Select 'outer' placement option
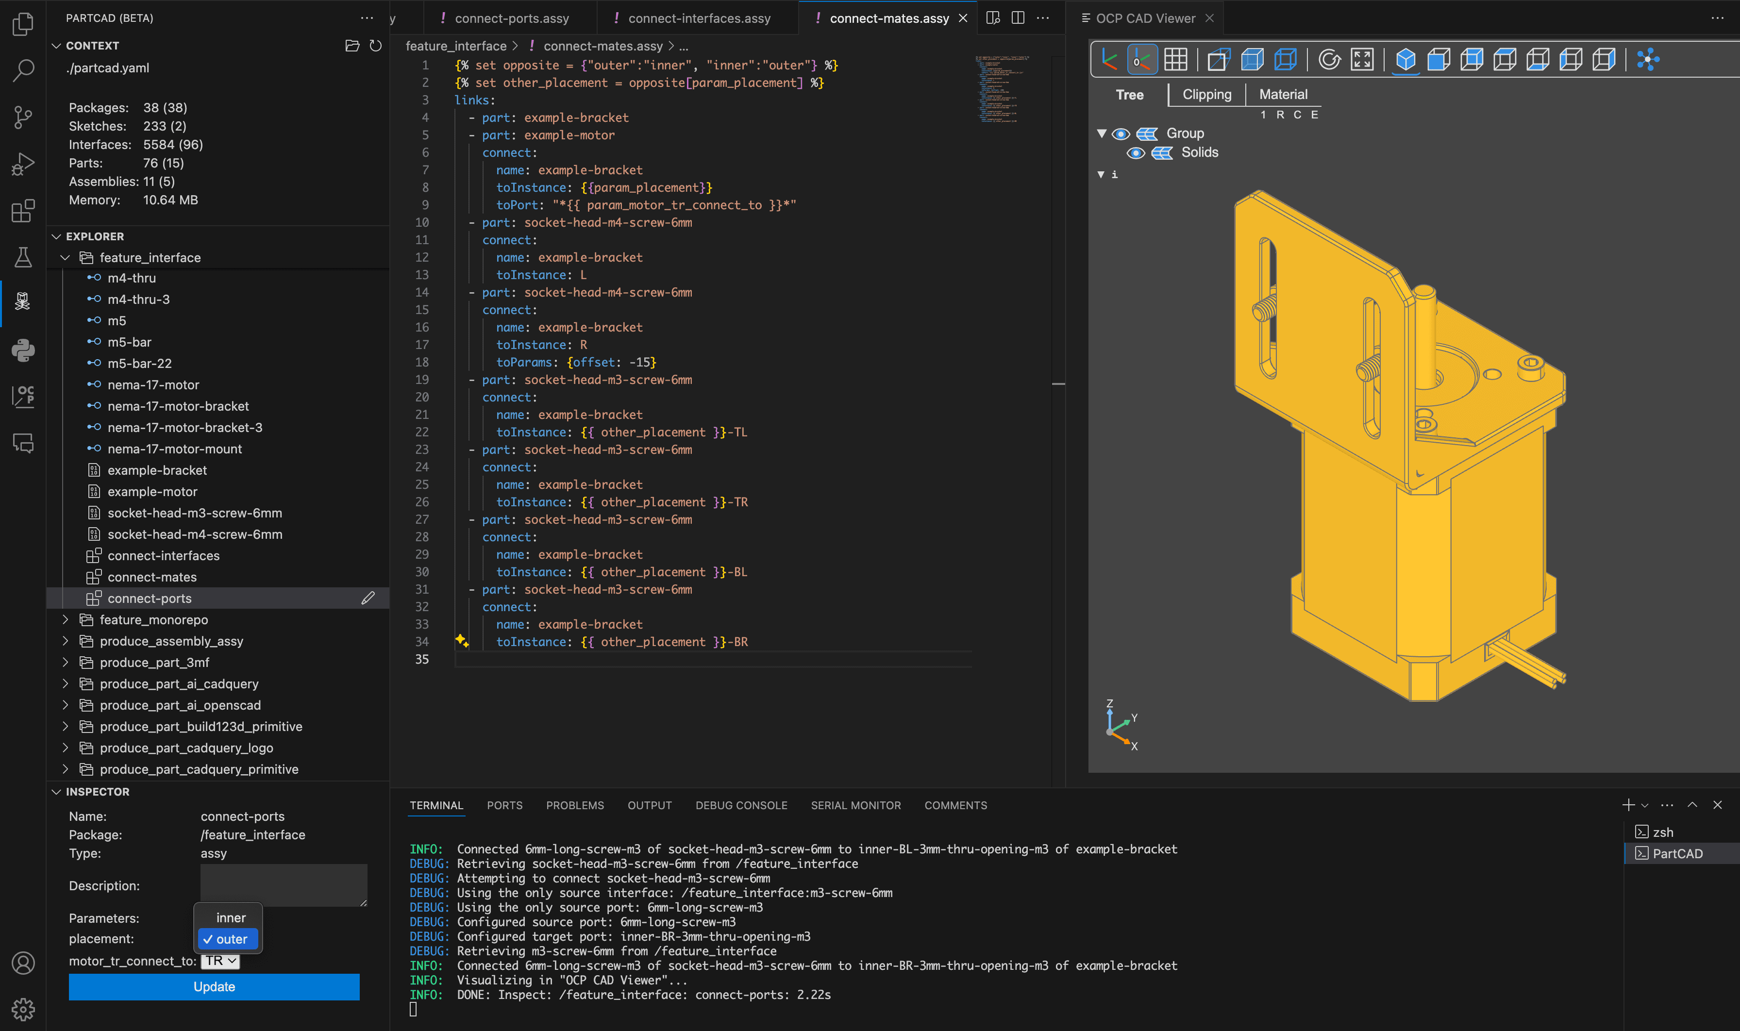This screenshot has height=1031, width=1740. 228,939
